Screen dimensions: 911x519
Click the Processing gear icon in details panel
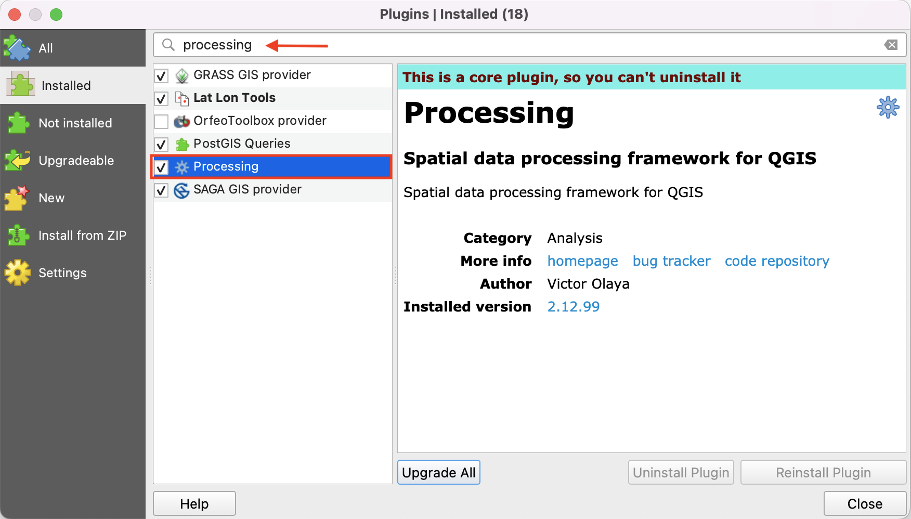888,107
